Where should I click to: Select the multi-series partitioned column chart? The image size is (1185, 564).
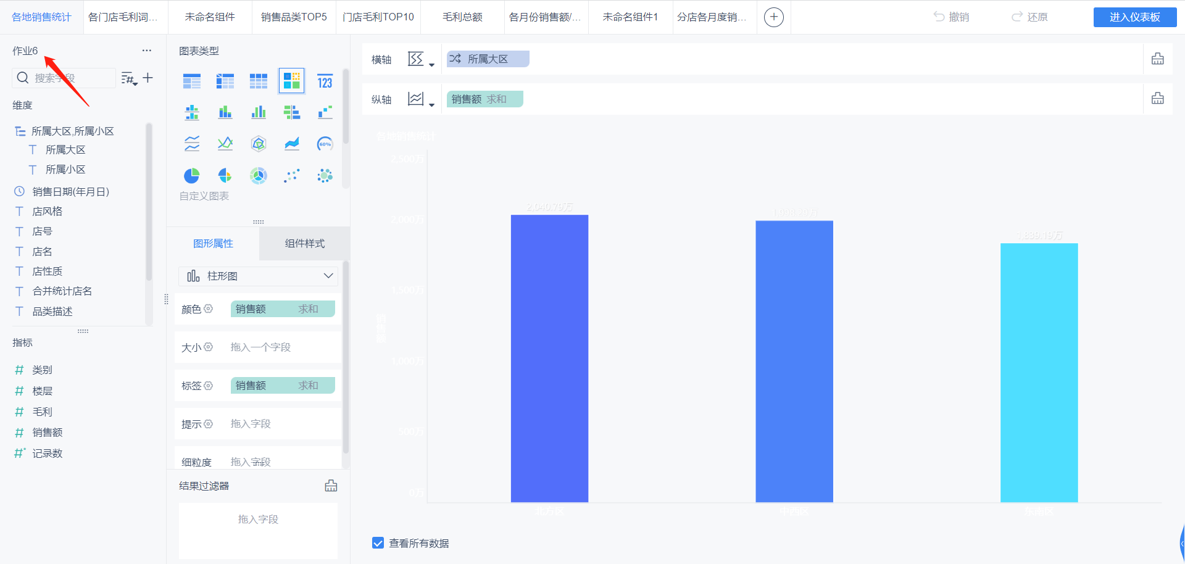tap(192, 112)
